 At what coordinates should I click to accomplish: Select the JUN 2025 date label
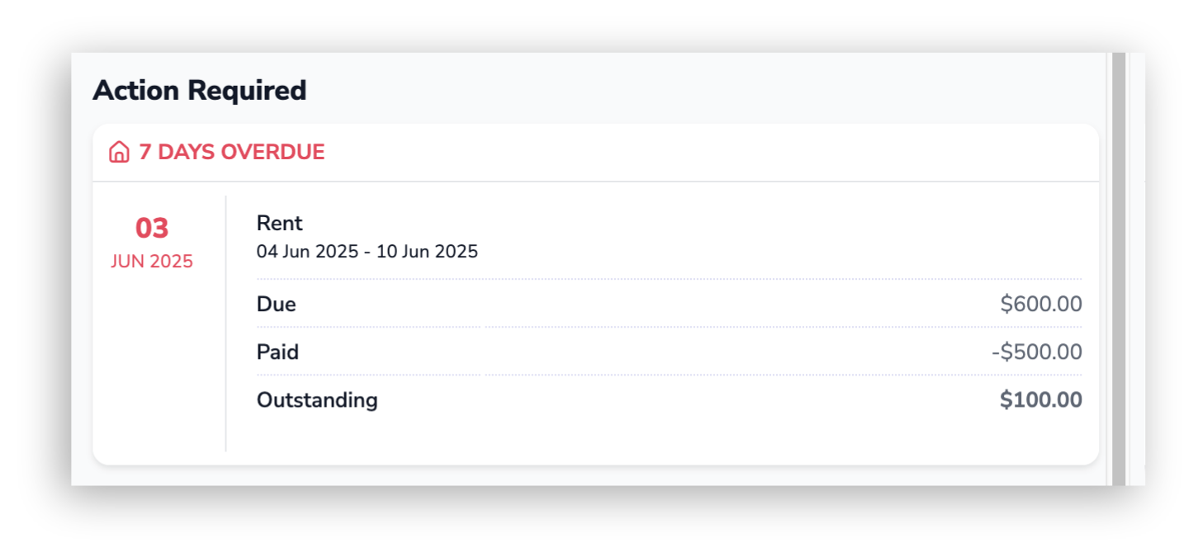point(152,262)
